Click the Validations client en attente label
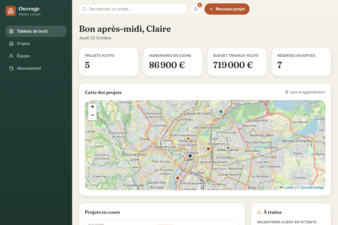 [x=287, y=222]
